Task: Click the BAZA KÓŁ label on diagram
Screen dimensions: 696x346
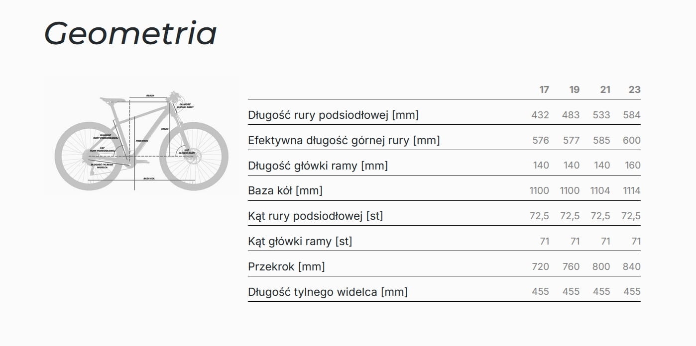Action: tap(149, 177)
